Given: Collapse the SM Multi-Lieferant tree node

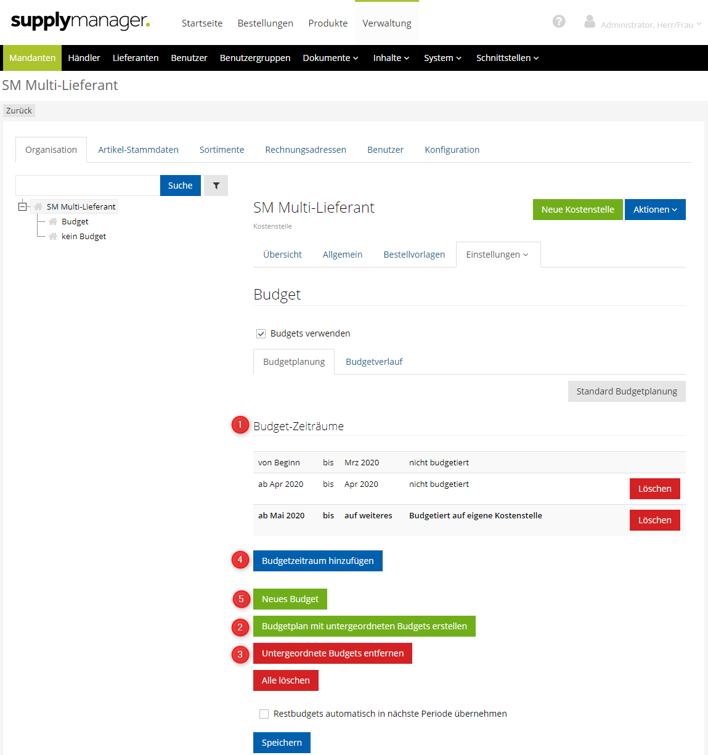Looking at the screenshot, I should tap(23, 207).
